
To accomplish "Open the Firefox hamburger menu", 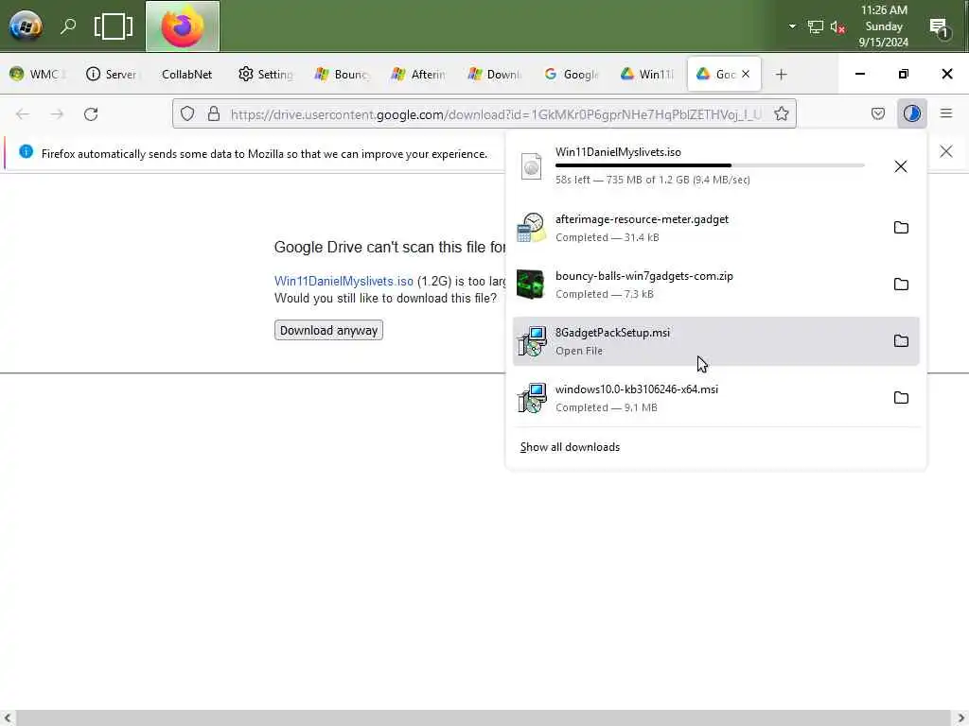I will [945, 113].
